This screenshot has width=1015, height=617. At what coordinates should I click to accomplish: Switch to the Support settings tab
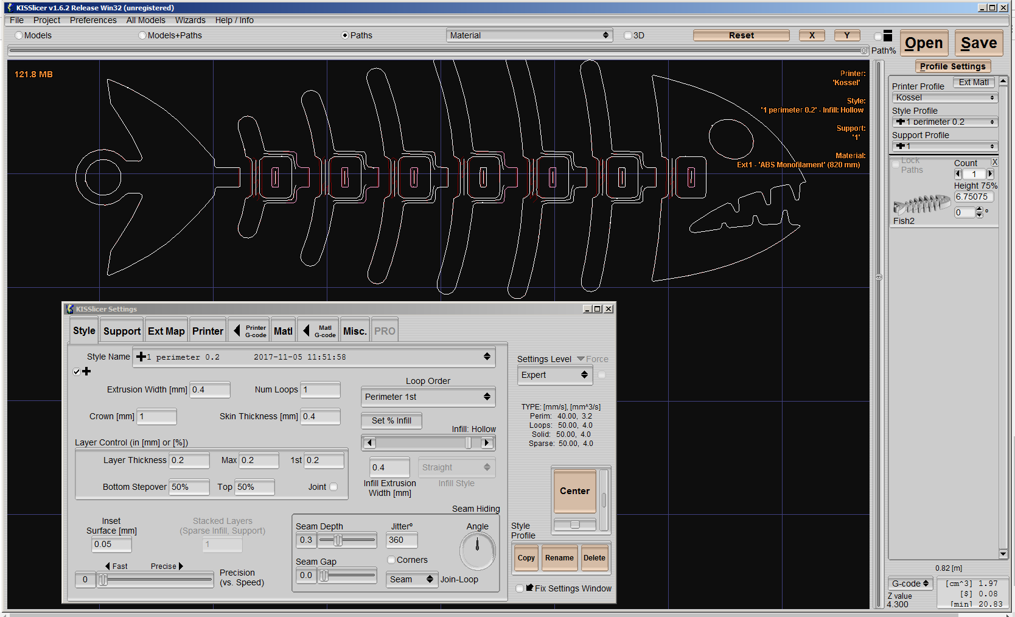122,331
